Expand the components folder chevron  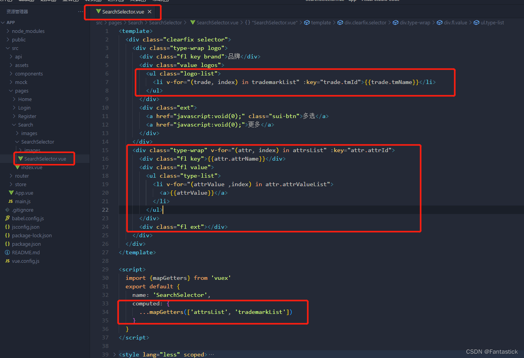tap(11, 74)
